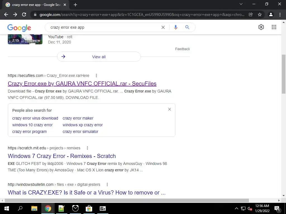Image resolution: width=286 pixels, height=214 pixels.
Task: Open the clock showing 12:56 AM
Action: [x=262, y=208]
